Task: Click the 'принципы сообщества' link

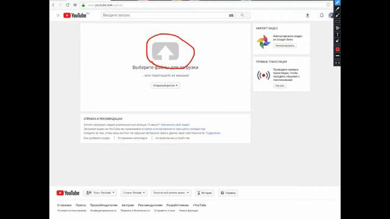Action: coord(190,129)
